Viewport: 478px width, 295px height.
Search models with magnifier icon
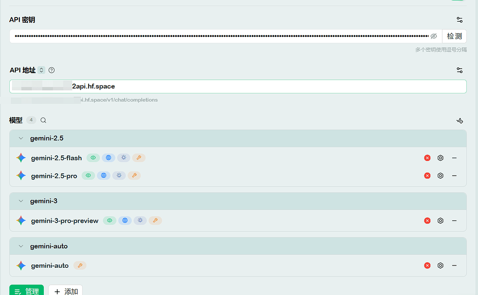click(x=43, y=120)
